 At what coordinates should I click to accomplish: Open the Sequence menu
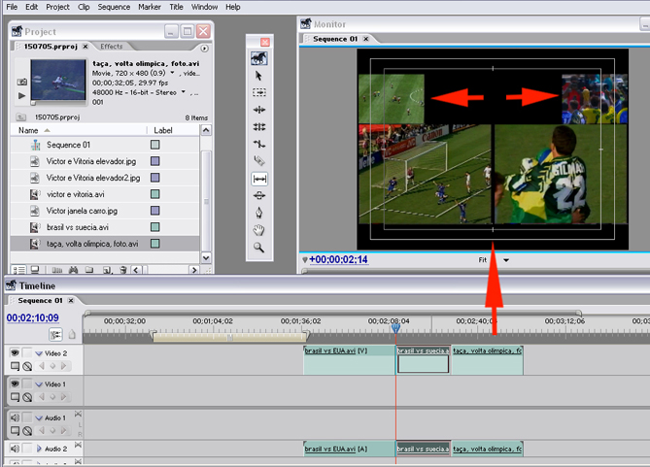[114, 7]
